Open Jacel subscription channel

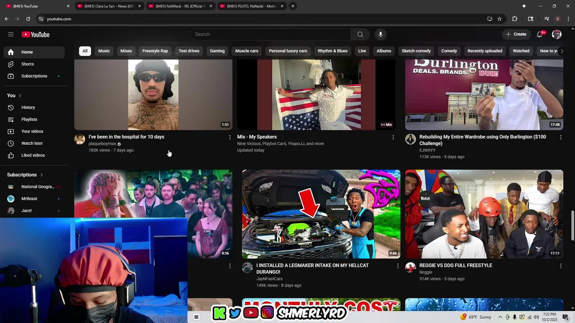coord(34,211)
